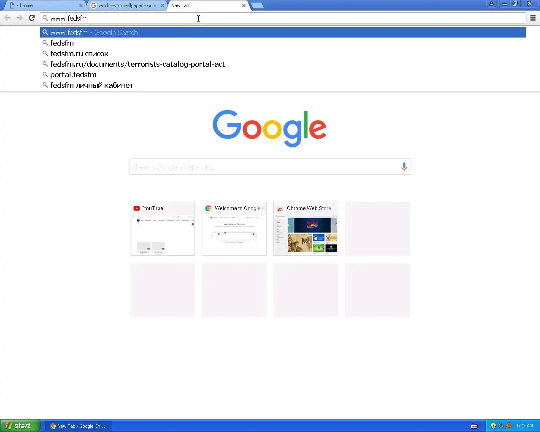Click 'New Tab - Google Chrome' taskbar button
The height and width of the screenshot is (432, 540).
click(x=78, y=426)
